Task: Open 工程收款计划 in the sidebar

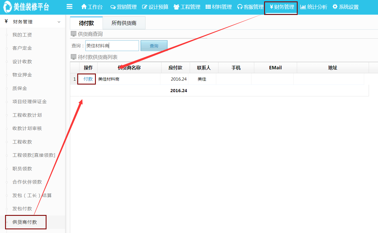Action: [x=27, y=115]
